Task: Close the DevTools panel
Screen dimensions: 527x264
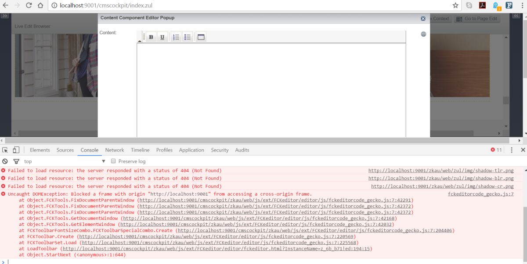Action: coord(523,150)
